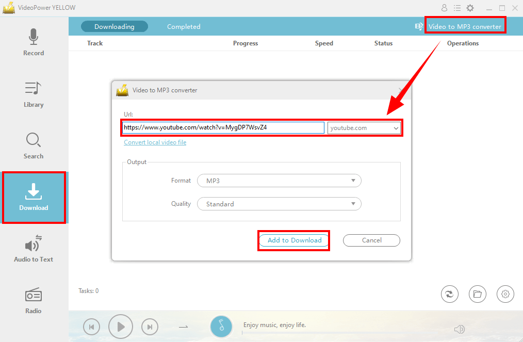Viewport: 523px width, 342px height.
Task: Click the 'Enjoy music, enjoy life.' text
Action: (x=274, y=324)
